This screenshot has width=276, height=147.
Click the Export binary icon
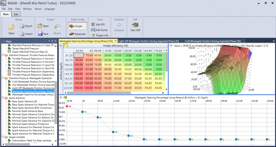coord(22,26)
